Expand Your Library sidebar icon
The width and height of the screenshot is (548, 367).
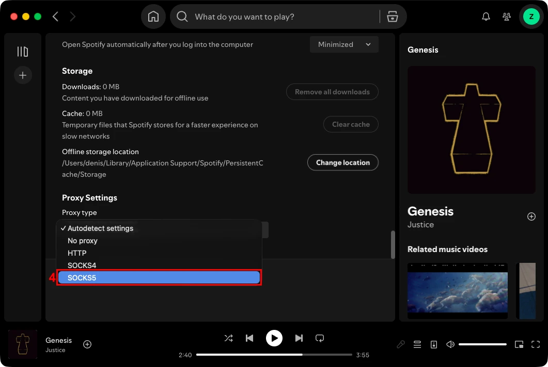[x=23, y=52]
